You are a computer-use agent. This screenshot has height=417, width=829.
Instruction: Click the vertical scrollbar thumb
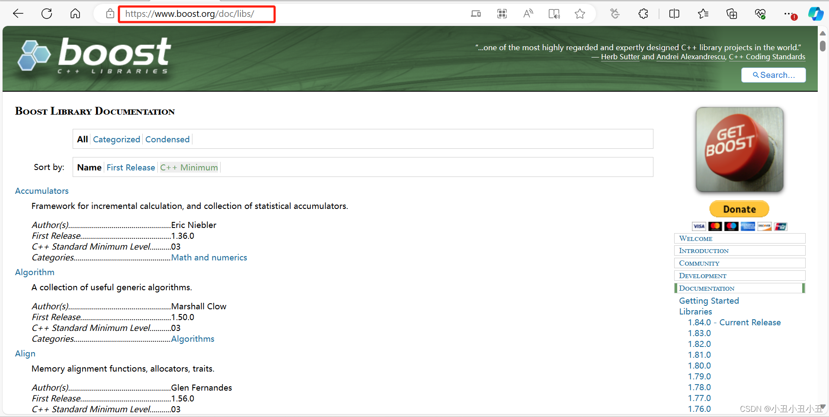click(x=823, y=46)
